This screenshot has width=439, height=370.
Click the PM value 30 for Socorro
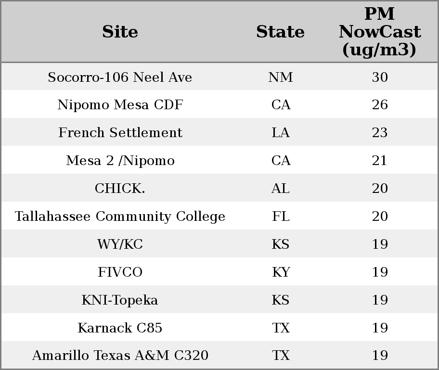[379, 77]
